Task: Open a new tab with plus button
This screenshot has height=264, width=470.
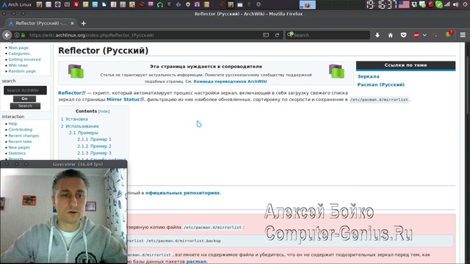Action: click(83, 23)
